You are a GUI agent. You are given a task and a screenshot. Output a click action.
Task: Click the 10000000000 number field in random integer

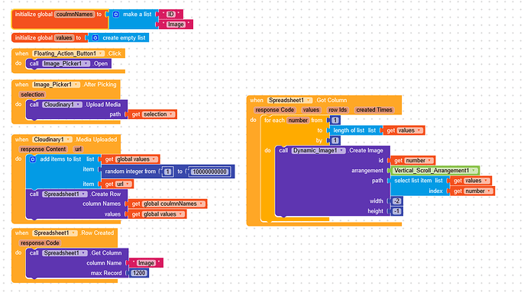click(209, 172)
